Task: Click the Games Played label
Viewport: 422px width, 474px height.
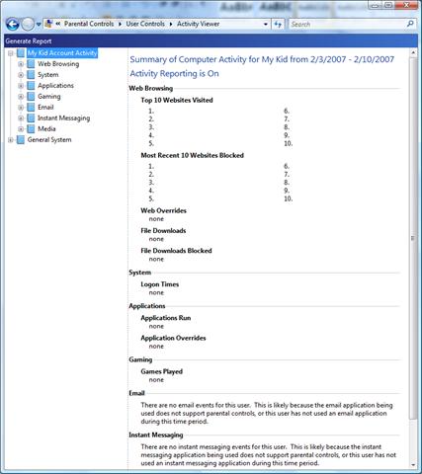Action: click(x=162, y=371)
